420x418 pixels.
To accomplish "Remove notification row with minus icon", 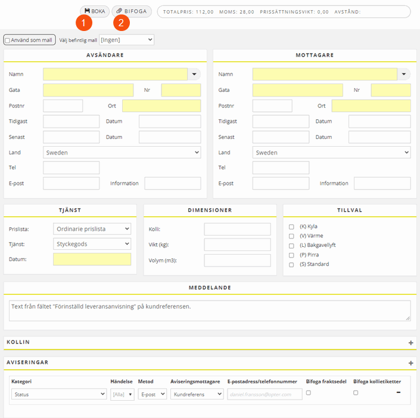I will pos(399,392).
